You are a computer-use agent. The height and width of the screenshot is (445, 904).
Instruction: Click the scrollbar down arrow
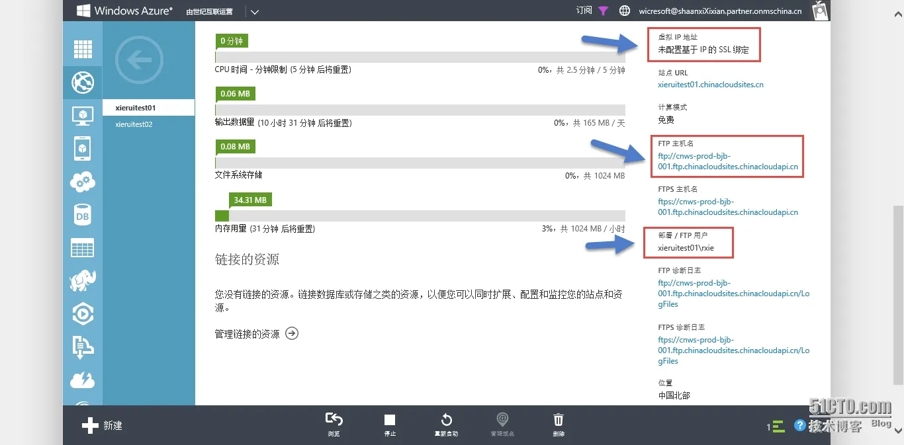pyautogui.click(x=898, y=430)
